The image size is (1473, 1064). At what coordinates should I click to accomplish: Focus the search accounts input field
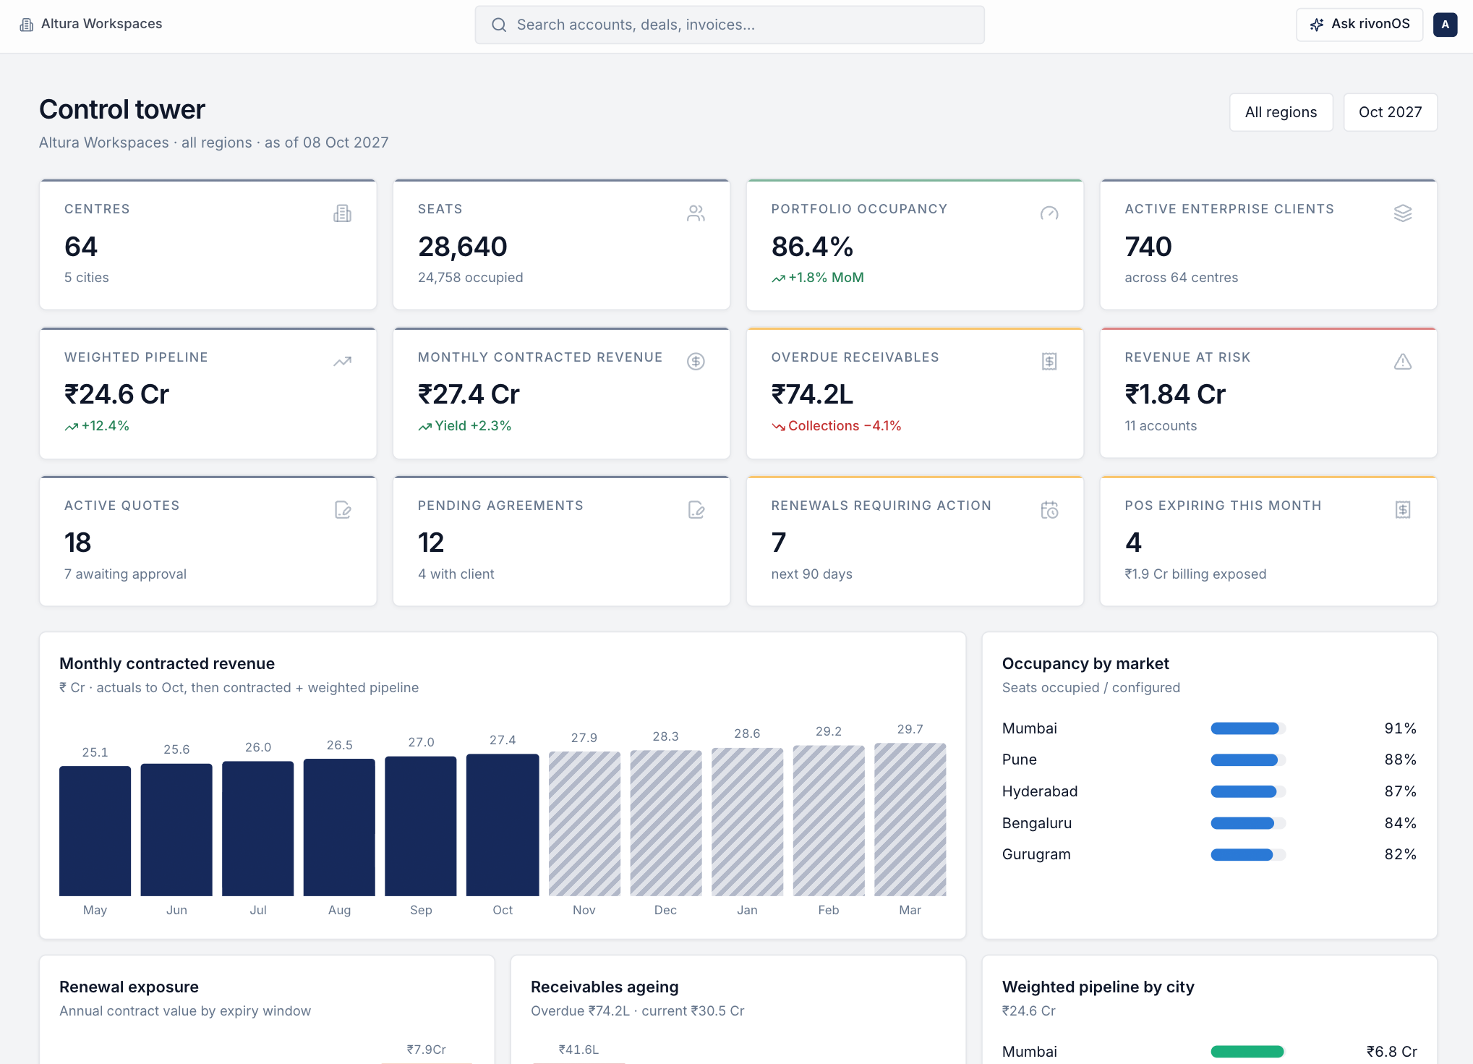pos(730,25)
